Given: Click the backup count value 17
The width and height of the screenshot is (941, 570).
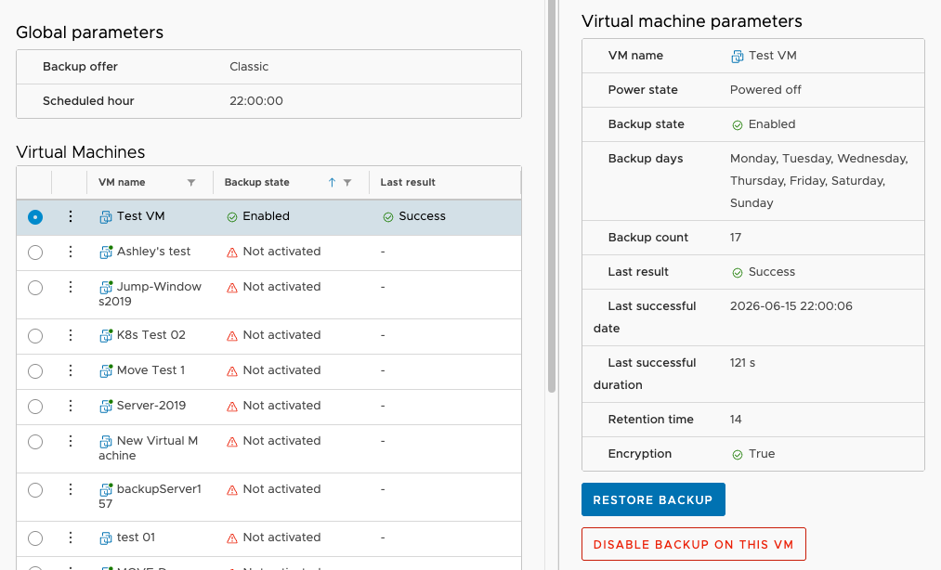Looking at the screenshot, I should click(736, 238).
